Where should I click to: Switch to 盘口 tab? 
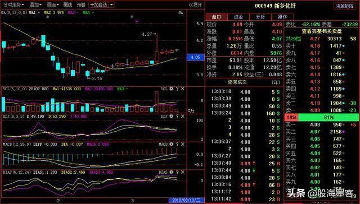tap(217, 17)
